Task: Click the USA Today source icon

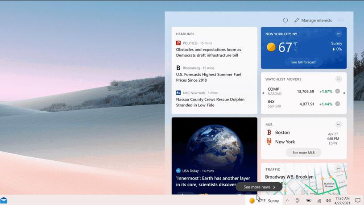Action: coord(178,171)
